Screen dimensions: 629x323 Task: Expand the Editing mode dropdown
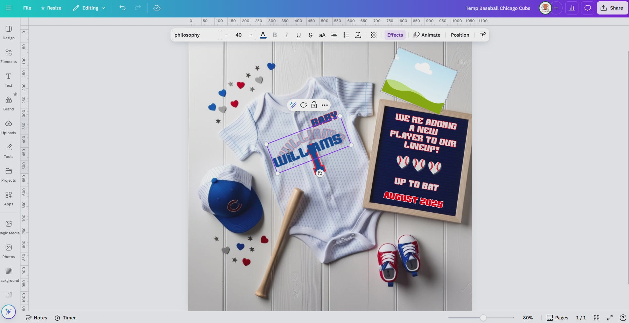click(x=89, y=8)
